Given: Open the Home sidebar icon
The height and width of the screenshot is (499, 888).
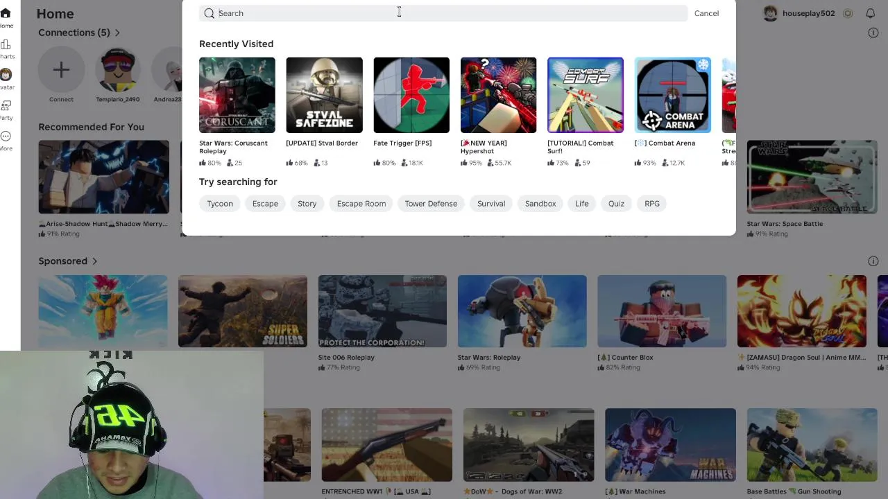Looking at the screenshot, I should click(x=6, y=13).
